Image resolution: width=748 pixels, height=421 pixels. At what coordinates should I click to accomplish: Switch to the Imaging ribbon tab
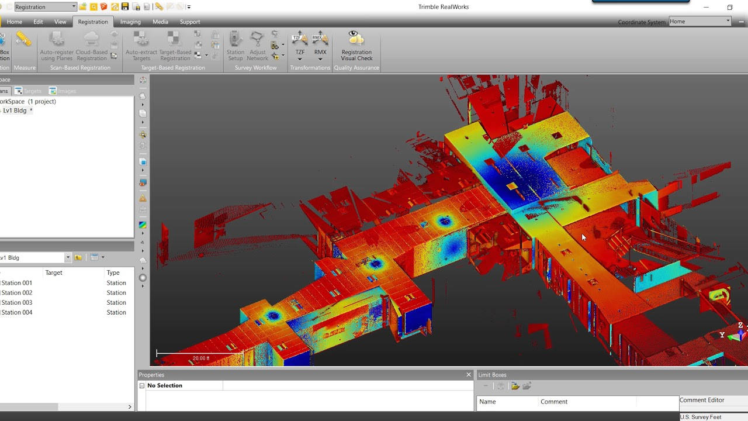[130, 22]
